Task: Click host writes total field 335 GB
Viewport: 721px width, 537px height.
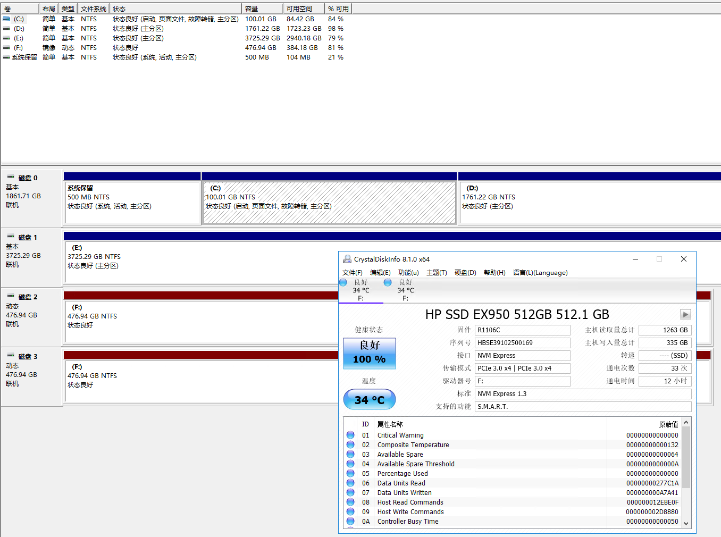Action: pos(665,343)
